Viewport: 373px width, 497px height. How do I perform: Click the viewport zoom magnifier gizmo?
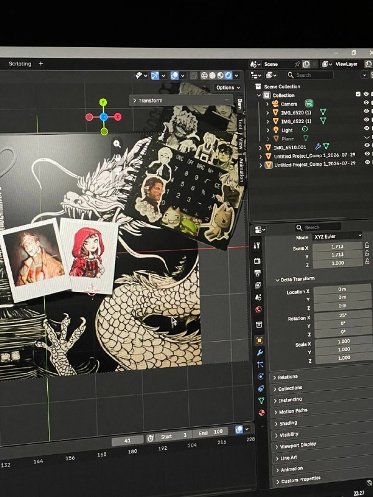click(117, 144)
